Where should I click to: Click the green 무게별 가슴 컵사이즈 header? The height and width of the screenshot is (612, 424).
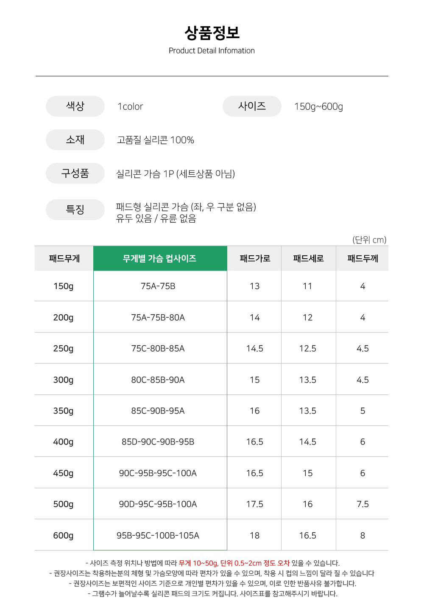(x=160, y=258)
